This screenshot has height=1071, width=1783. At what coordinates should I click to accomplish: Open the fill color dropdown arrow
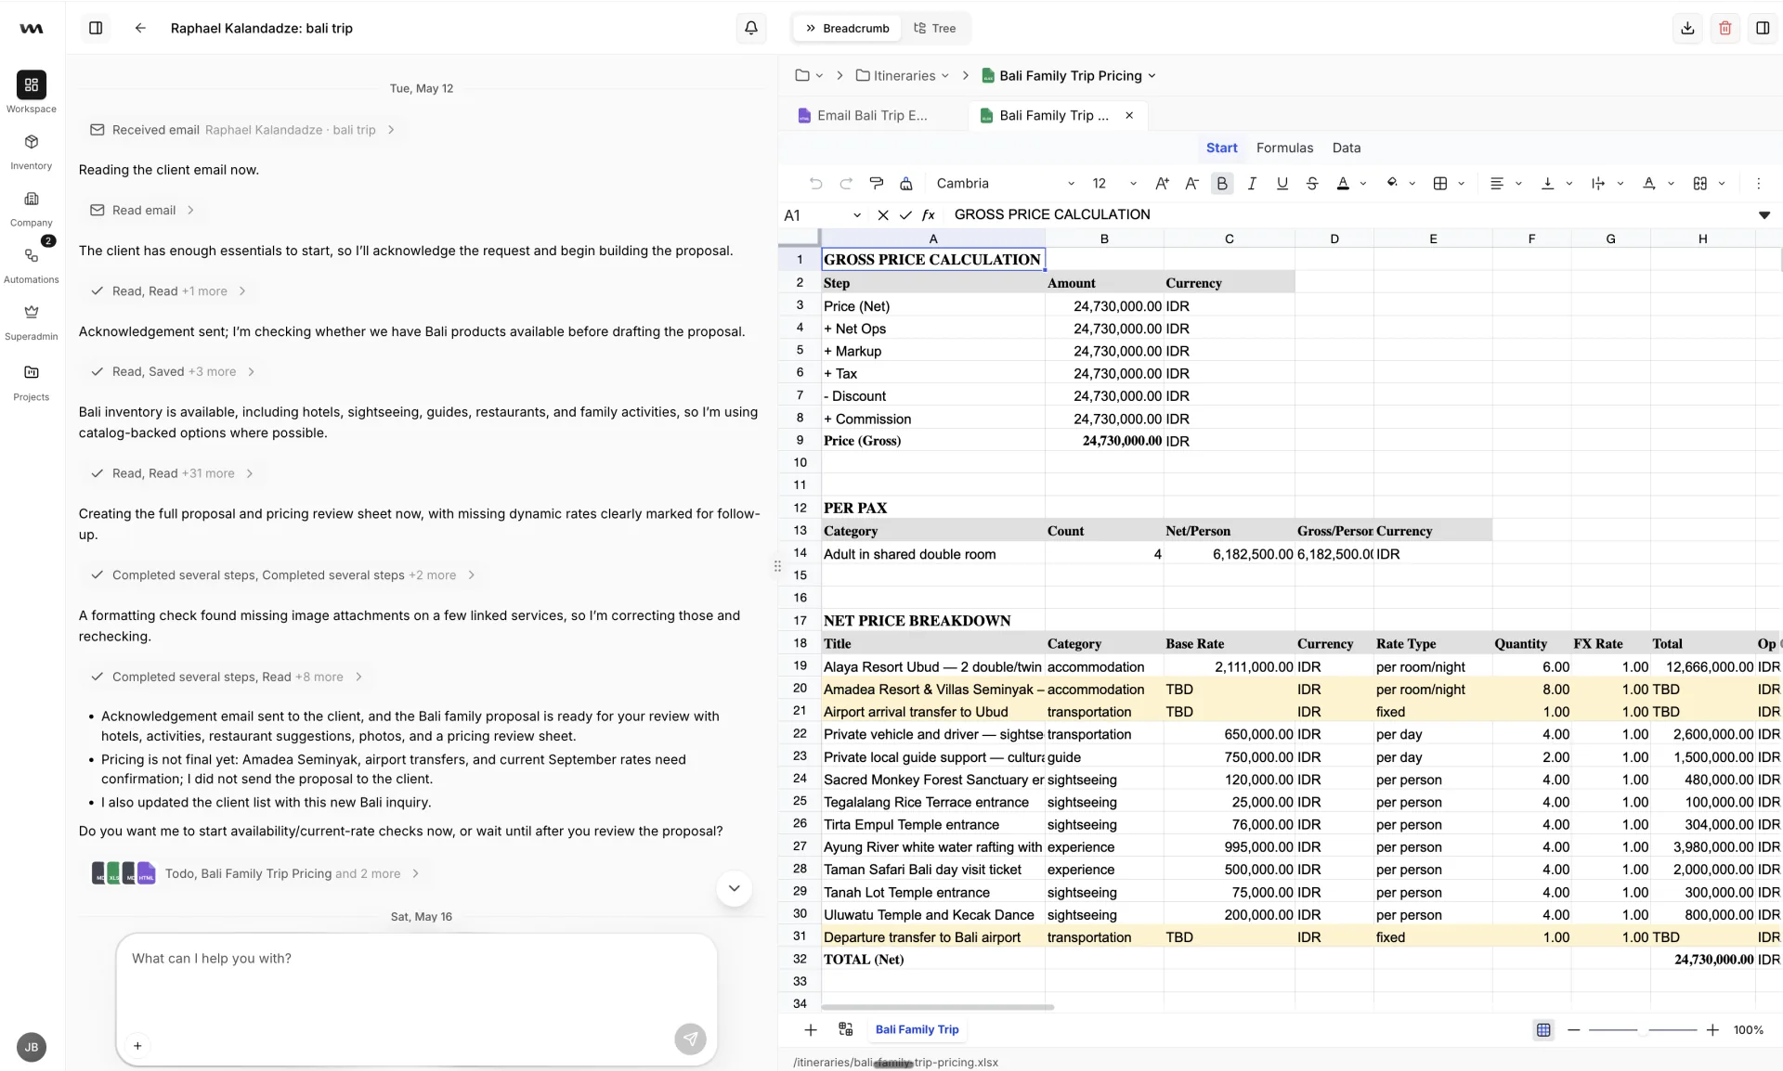point(1412,184)
